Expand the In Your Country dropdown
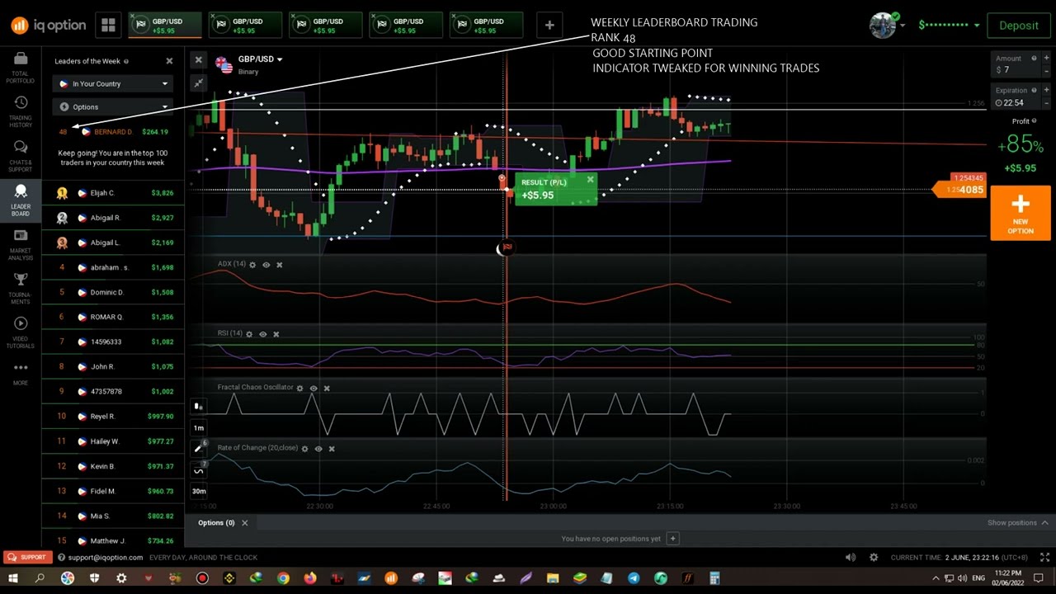This screenshot has height=594, width=1056. [x=113, y=84]
